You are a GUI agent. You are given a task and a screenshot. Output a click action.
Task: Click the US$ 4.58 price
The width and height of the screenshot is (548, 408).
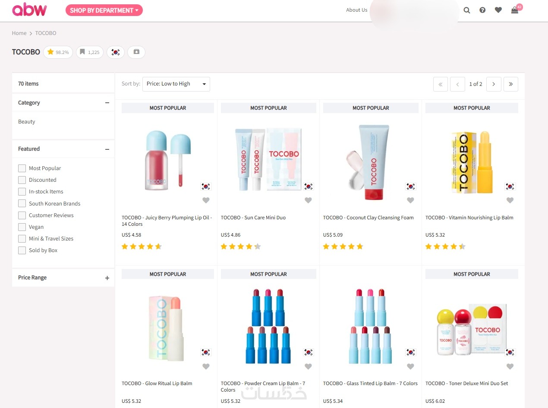tap(132, 235)
